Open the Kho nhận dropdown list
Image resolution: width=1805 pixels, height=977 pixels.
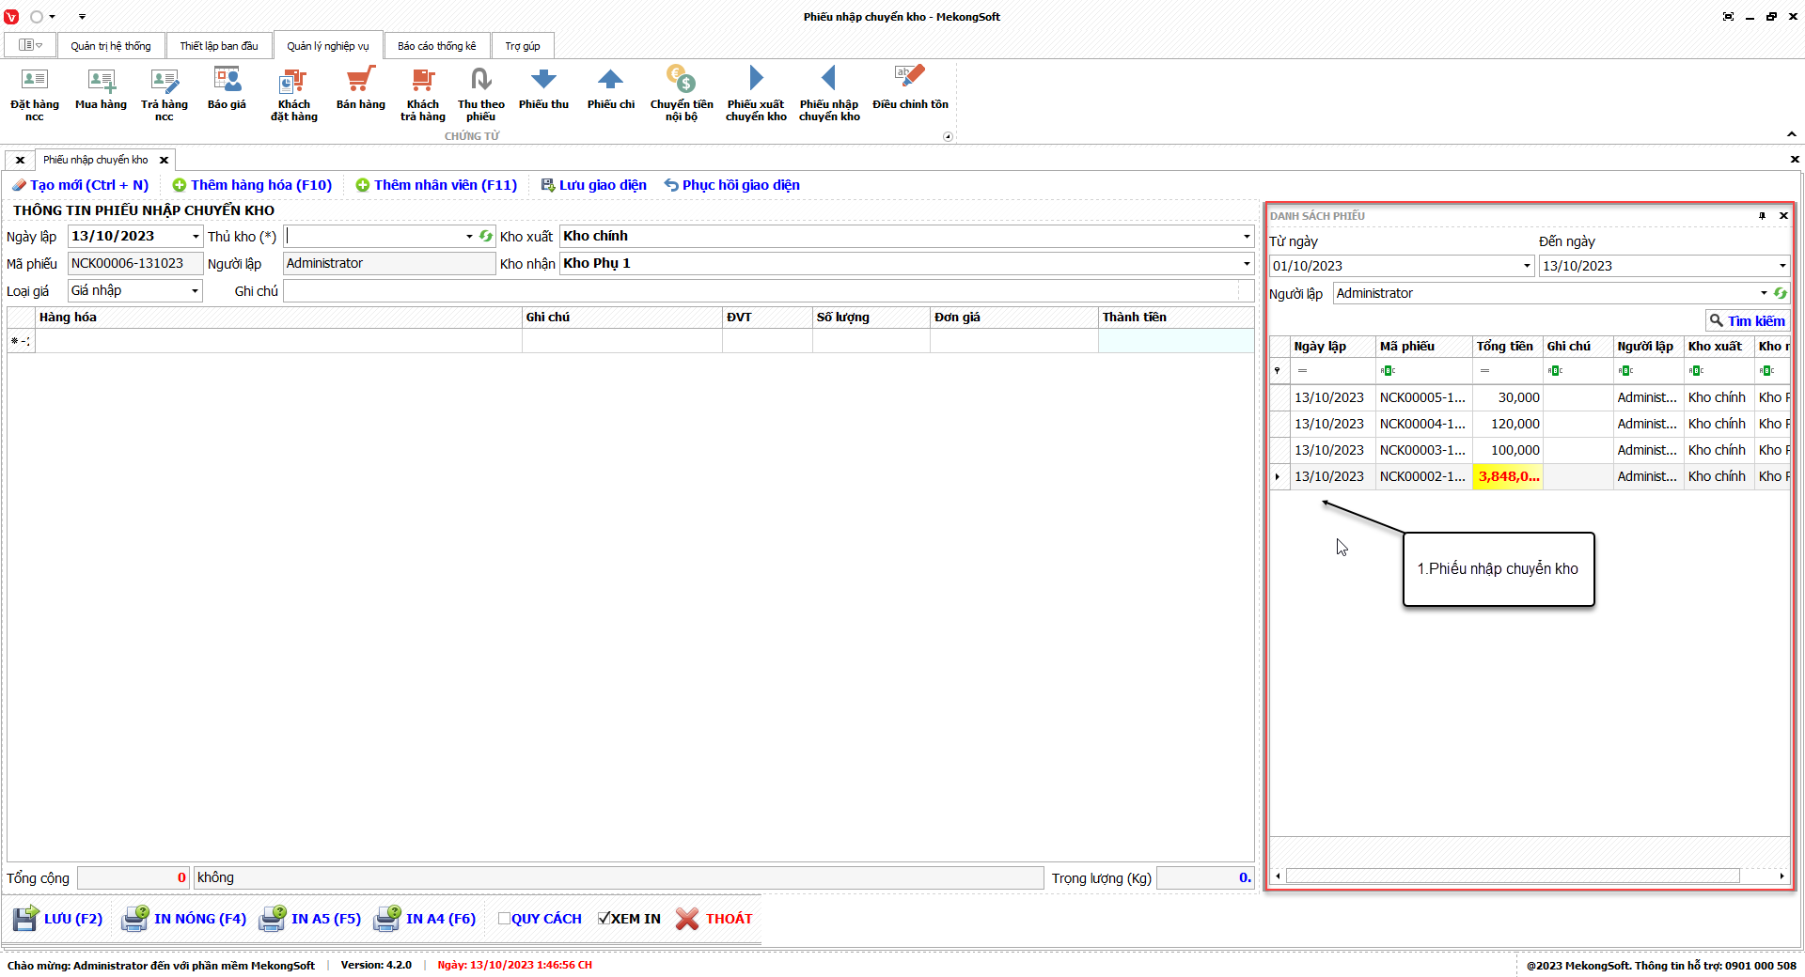coord(1247,264)
